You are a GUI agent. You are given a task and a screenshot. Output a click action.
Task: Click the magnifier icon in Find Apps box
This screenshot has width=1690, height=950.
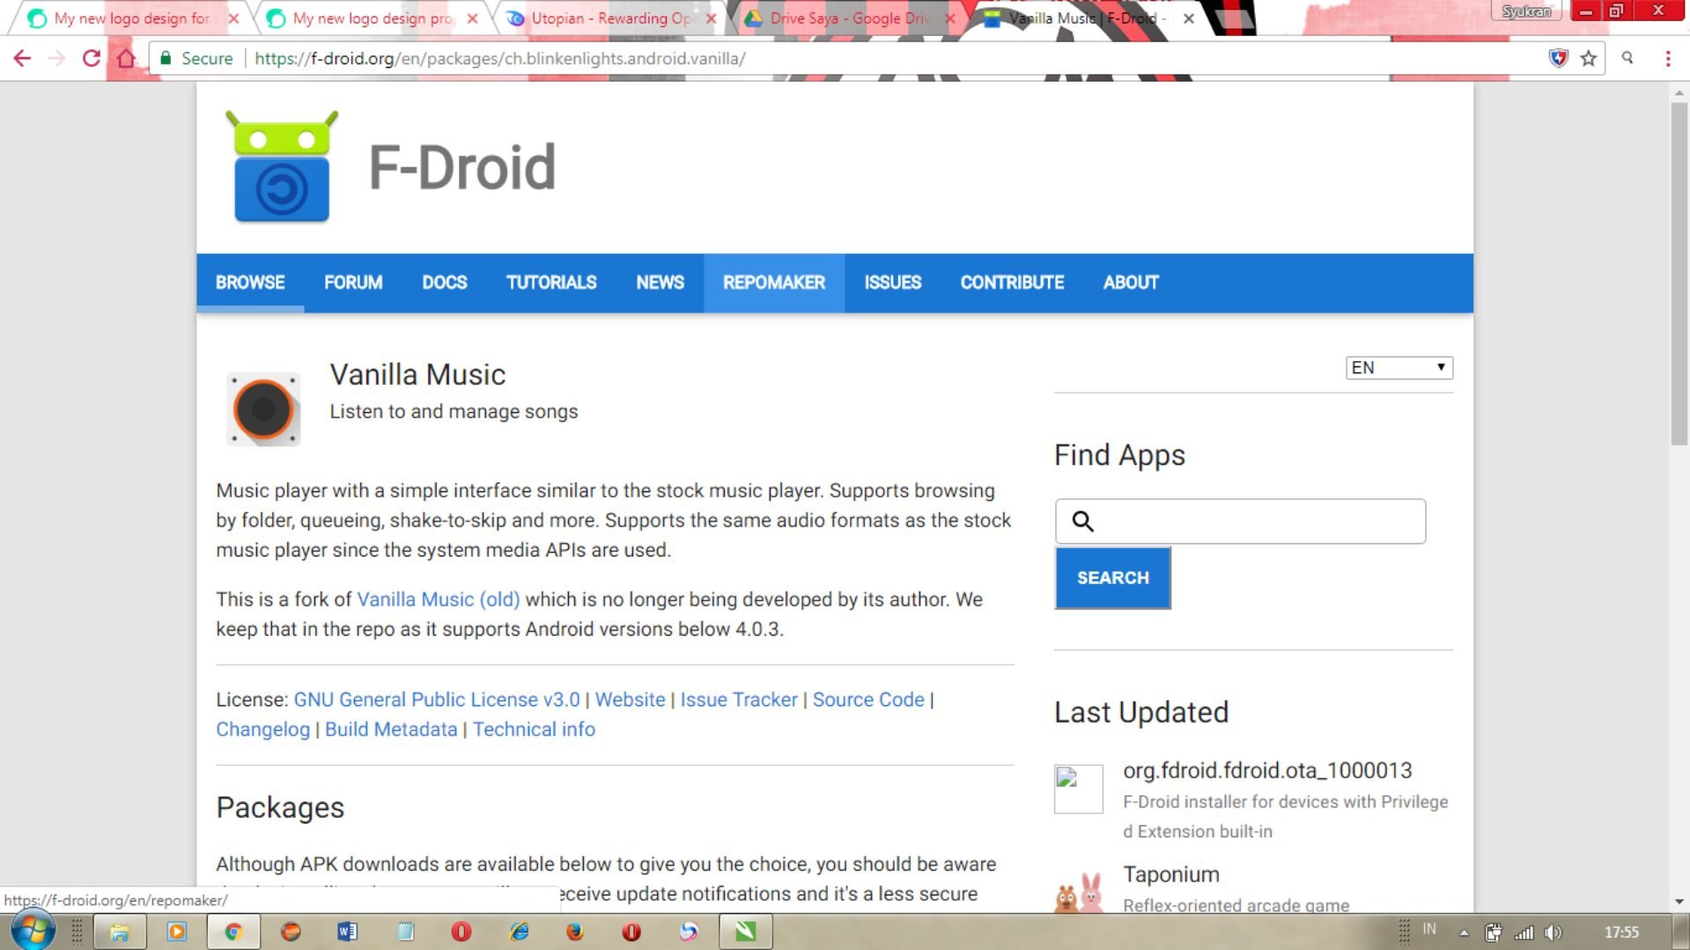1083,521
